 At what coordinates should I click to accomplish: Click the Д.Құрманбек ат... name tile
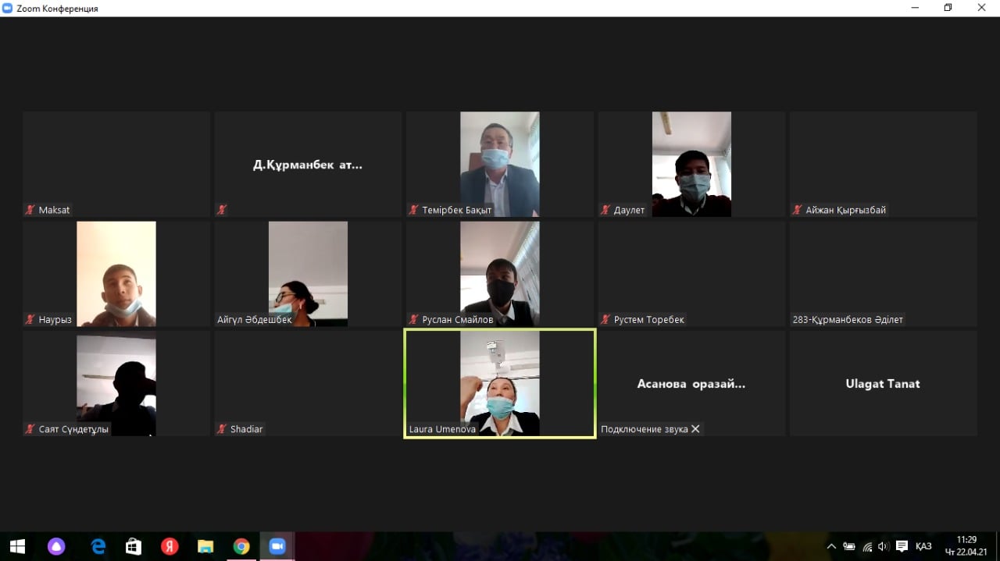pyautogui.click(x=308, y=164)
